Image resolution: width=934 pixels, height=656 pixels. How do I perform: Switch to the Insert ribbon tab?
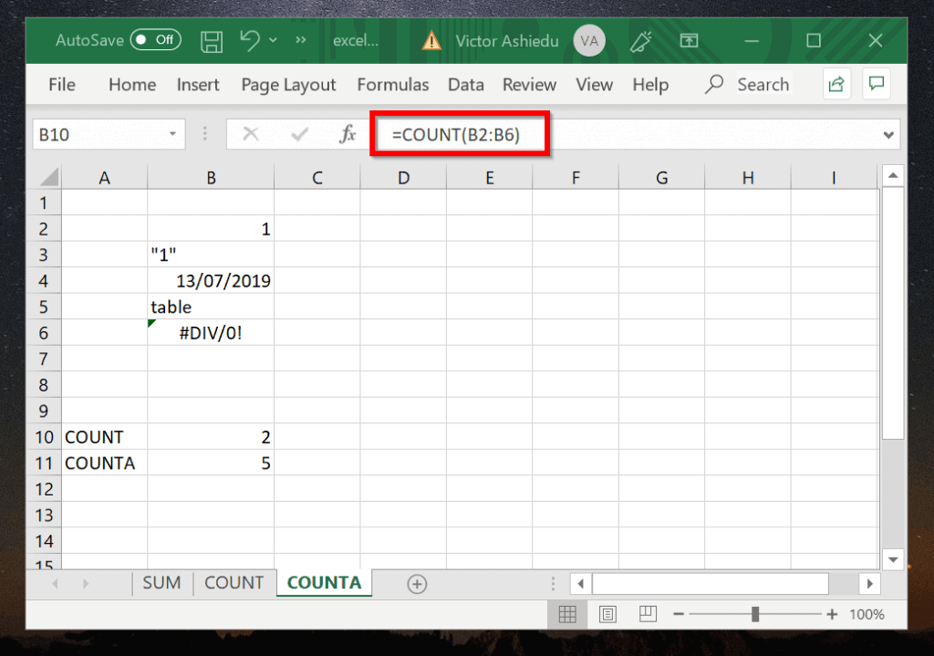coord(198,85)
